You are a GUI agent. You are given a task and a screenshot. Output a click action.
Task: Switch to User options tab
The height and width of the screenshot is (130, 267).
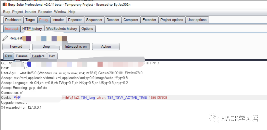click(x=197, y=20)
